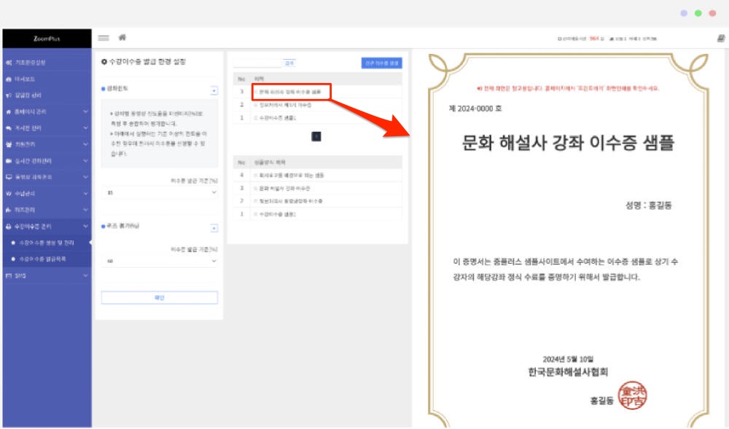Screen dimensions: 729x429
Task: Open the second 이수증 발급 기준 dropdown showing 60
Action: point(161,261)
